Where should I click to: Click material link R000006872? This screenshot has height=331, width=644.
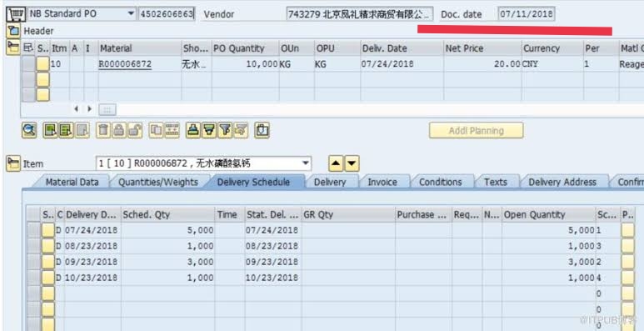(125, 64)
